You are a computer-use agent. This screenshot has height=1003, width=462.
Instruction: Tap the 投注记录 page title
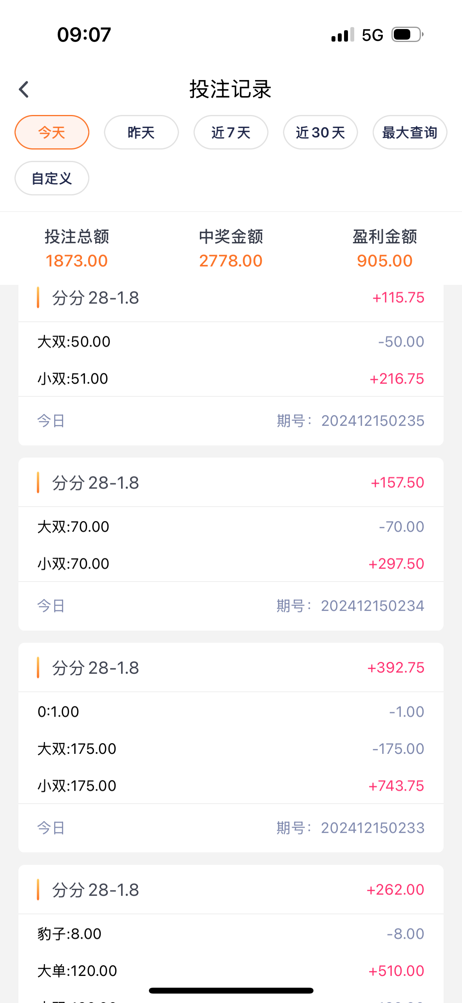230,89
